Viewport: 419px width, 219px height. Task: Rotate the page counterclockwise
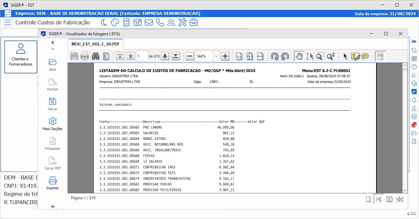[x=274, y=56]
